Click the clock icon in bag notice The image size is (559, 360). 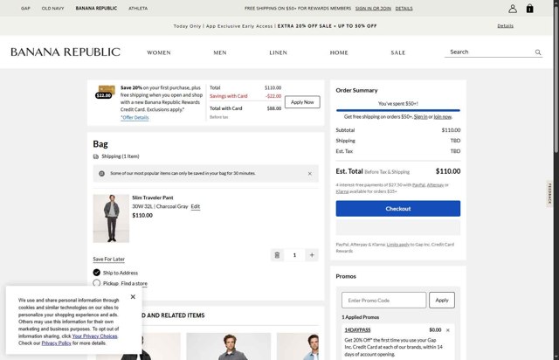click(101, 173)
